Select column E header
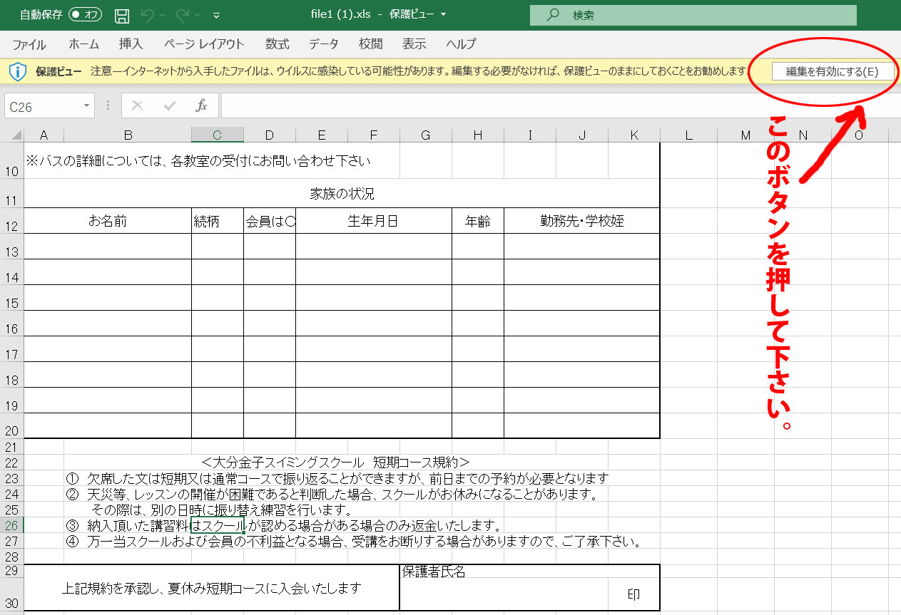 pyautogui.click(x=322, y=135)
